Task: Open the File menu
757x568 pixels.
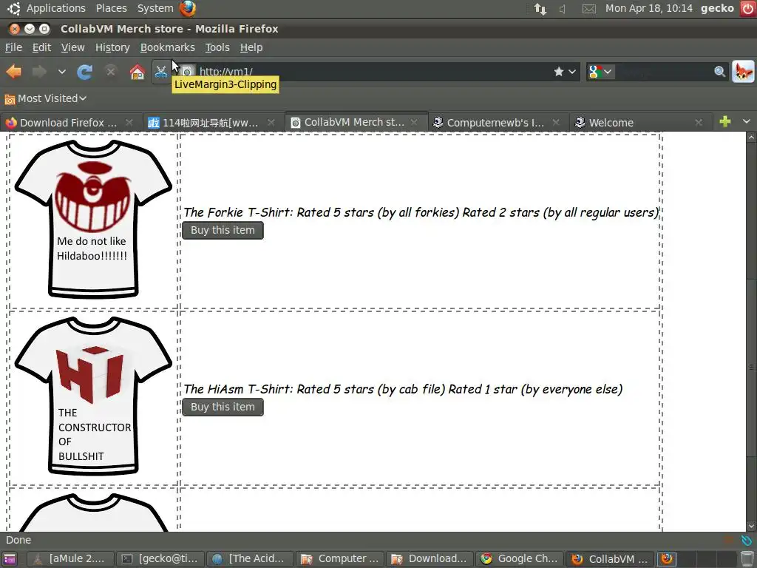Action: click(13, 47)
